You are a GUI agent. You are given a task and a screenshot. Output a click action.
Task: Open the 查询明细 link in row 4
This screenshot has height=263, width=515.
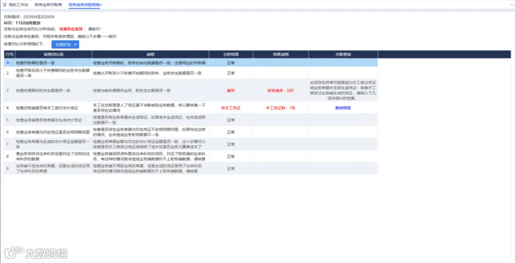click(x=343, y=108)
